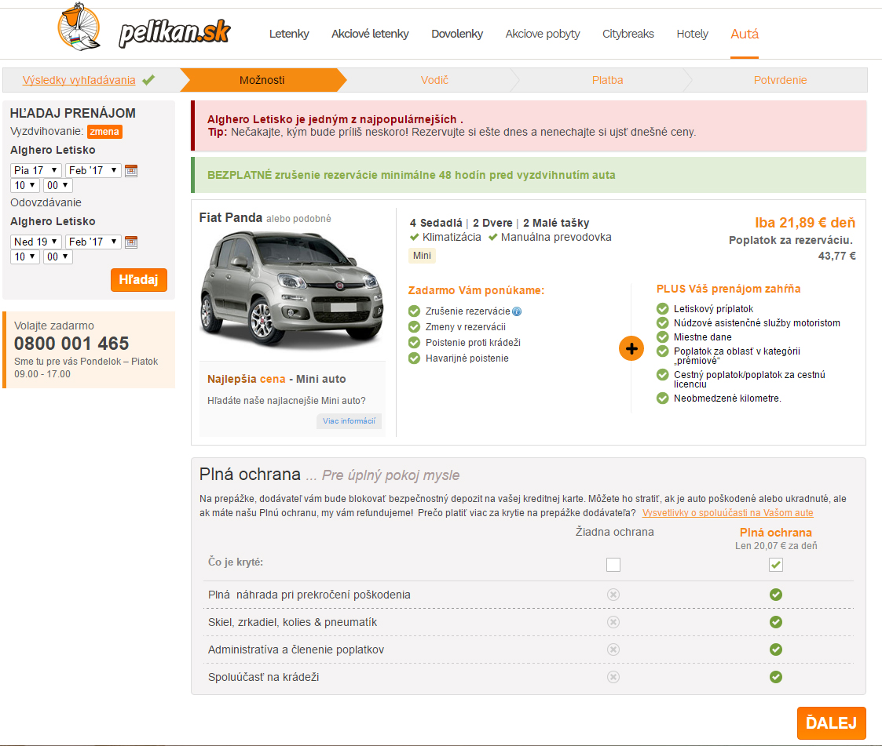Open Dovolenky menu item
Screen dimensions: 882x746
click(x=457, y=34)
